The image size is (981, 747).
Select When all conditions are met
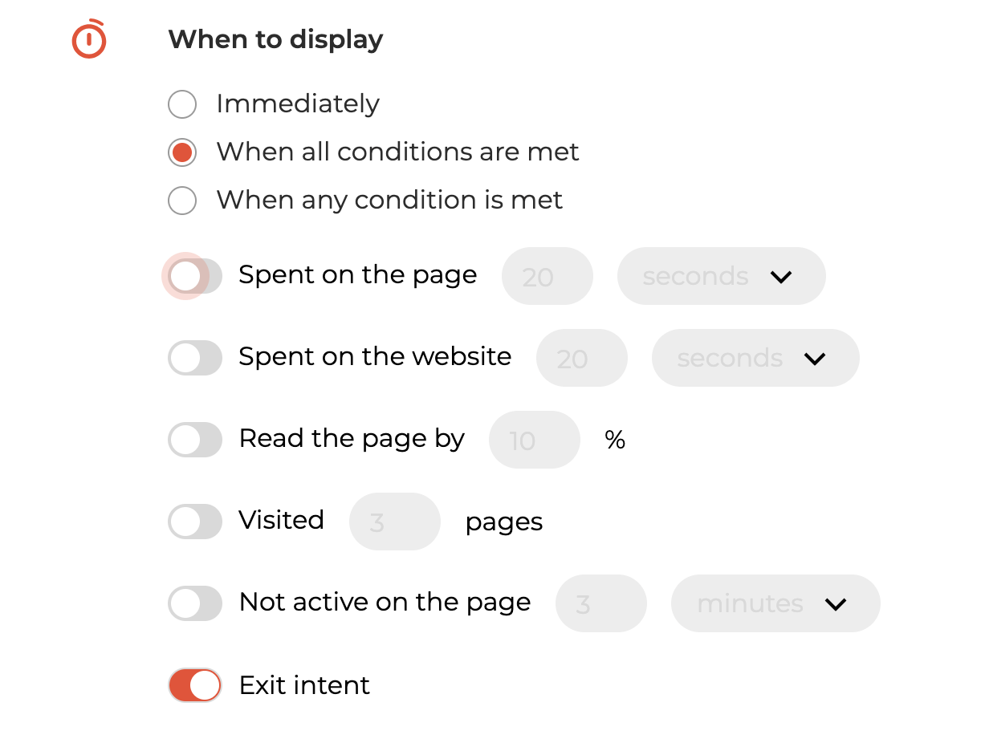coord(182,152)
